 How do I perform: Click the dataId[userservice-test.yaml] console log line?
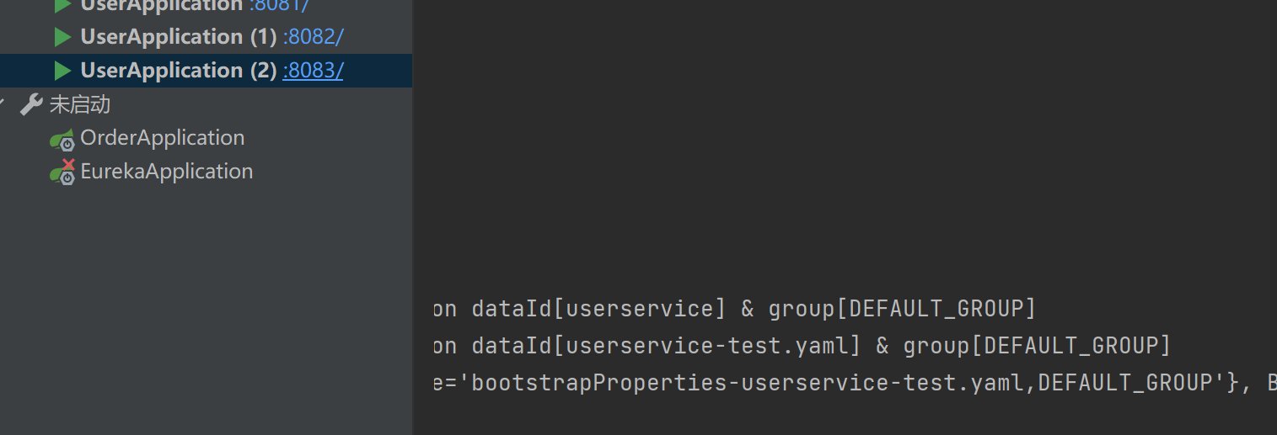(x=801, y=346)
